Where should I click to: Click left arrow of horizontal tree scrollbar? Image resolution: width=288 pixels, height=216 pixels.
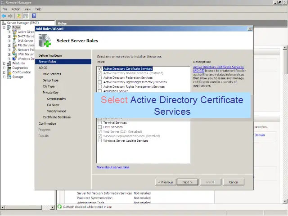pyautogui.click(x=3, y=207)
